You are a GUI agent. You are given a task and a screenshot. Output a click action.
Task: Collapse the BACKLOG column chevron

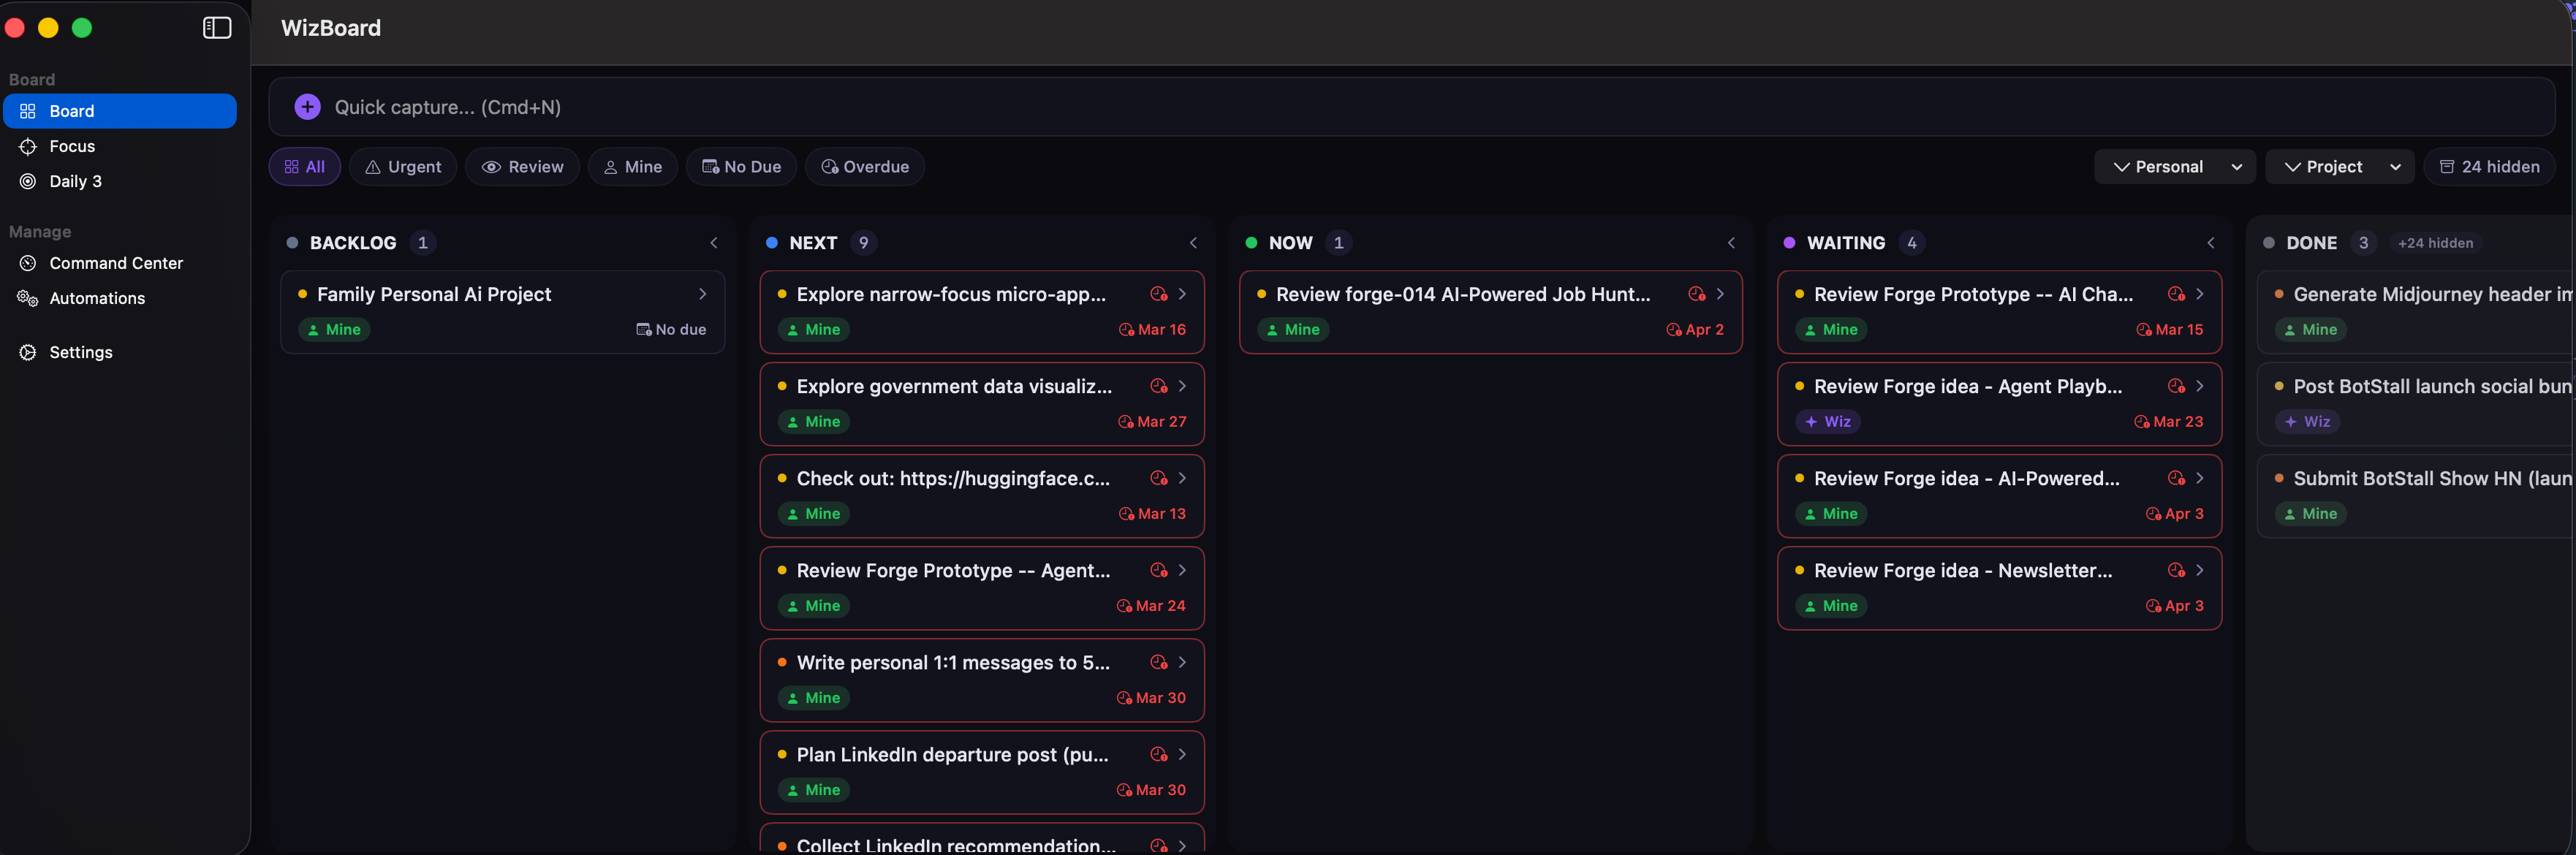pos(714,243)
